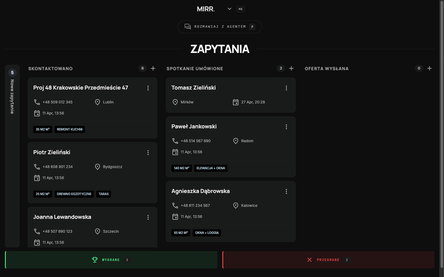Select the REMONT KUCHNI tag
Screen dimensions: 444x277
click(70, 129)
